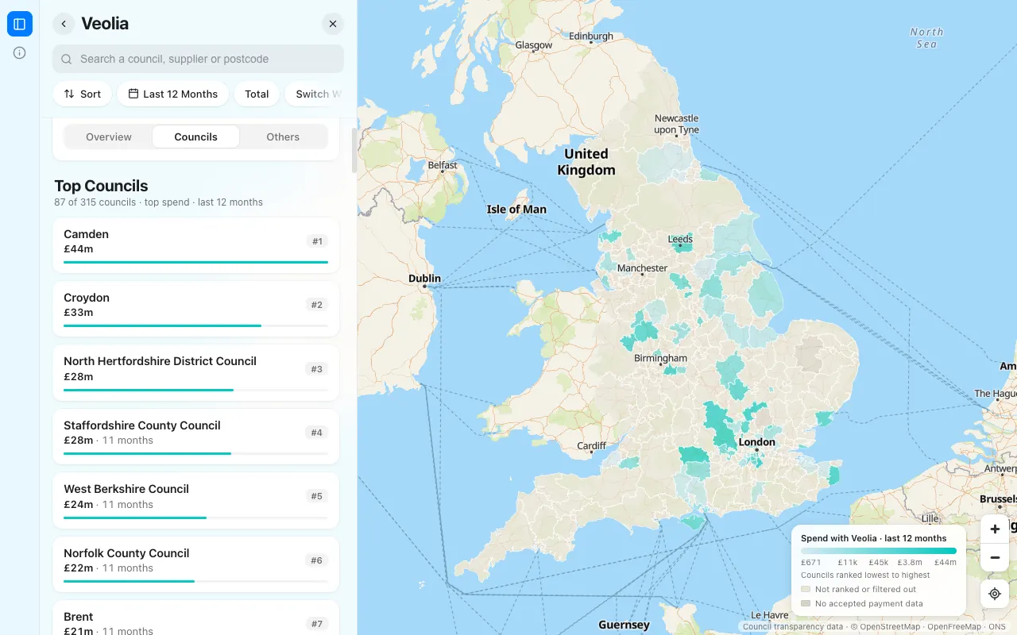Open the Total filter chip

tap(257, 94)
